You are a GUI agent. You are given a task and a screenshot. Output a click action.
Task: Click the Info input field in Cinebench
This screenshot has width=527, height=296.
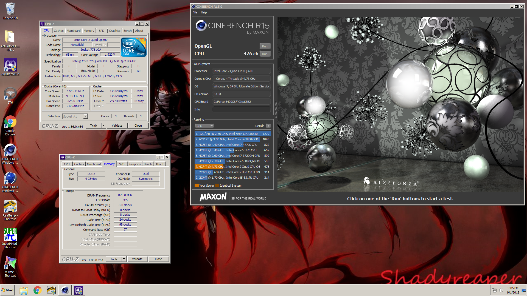point(242,109)
